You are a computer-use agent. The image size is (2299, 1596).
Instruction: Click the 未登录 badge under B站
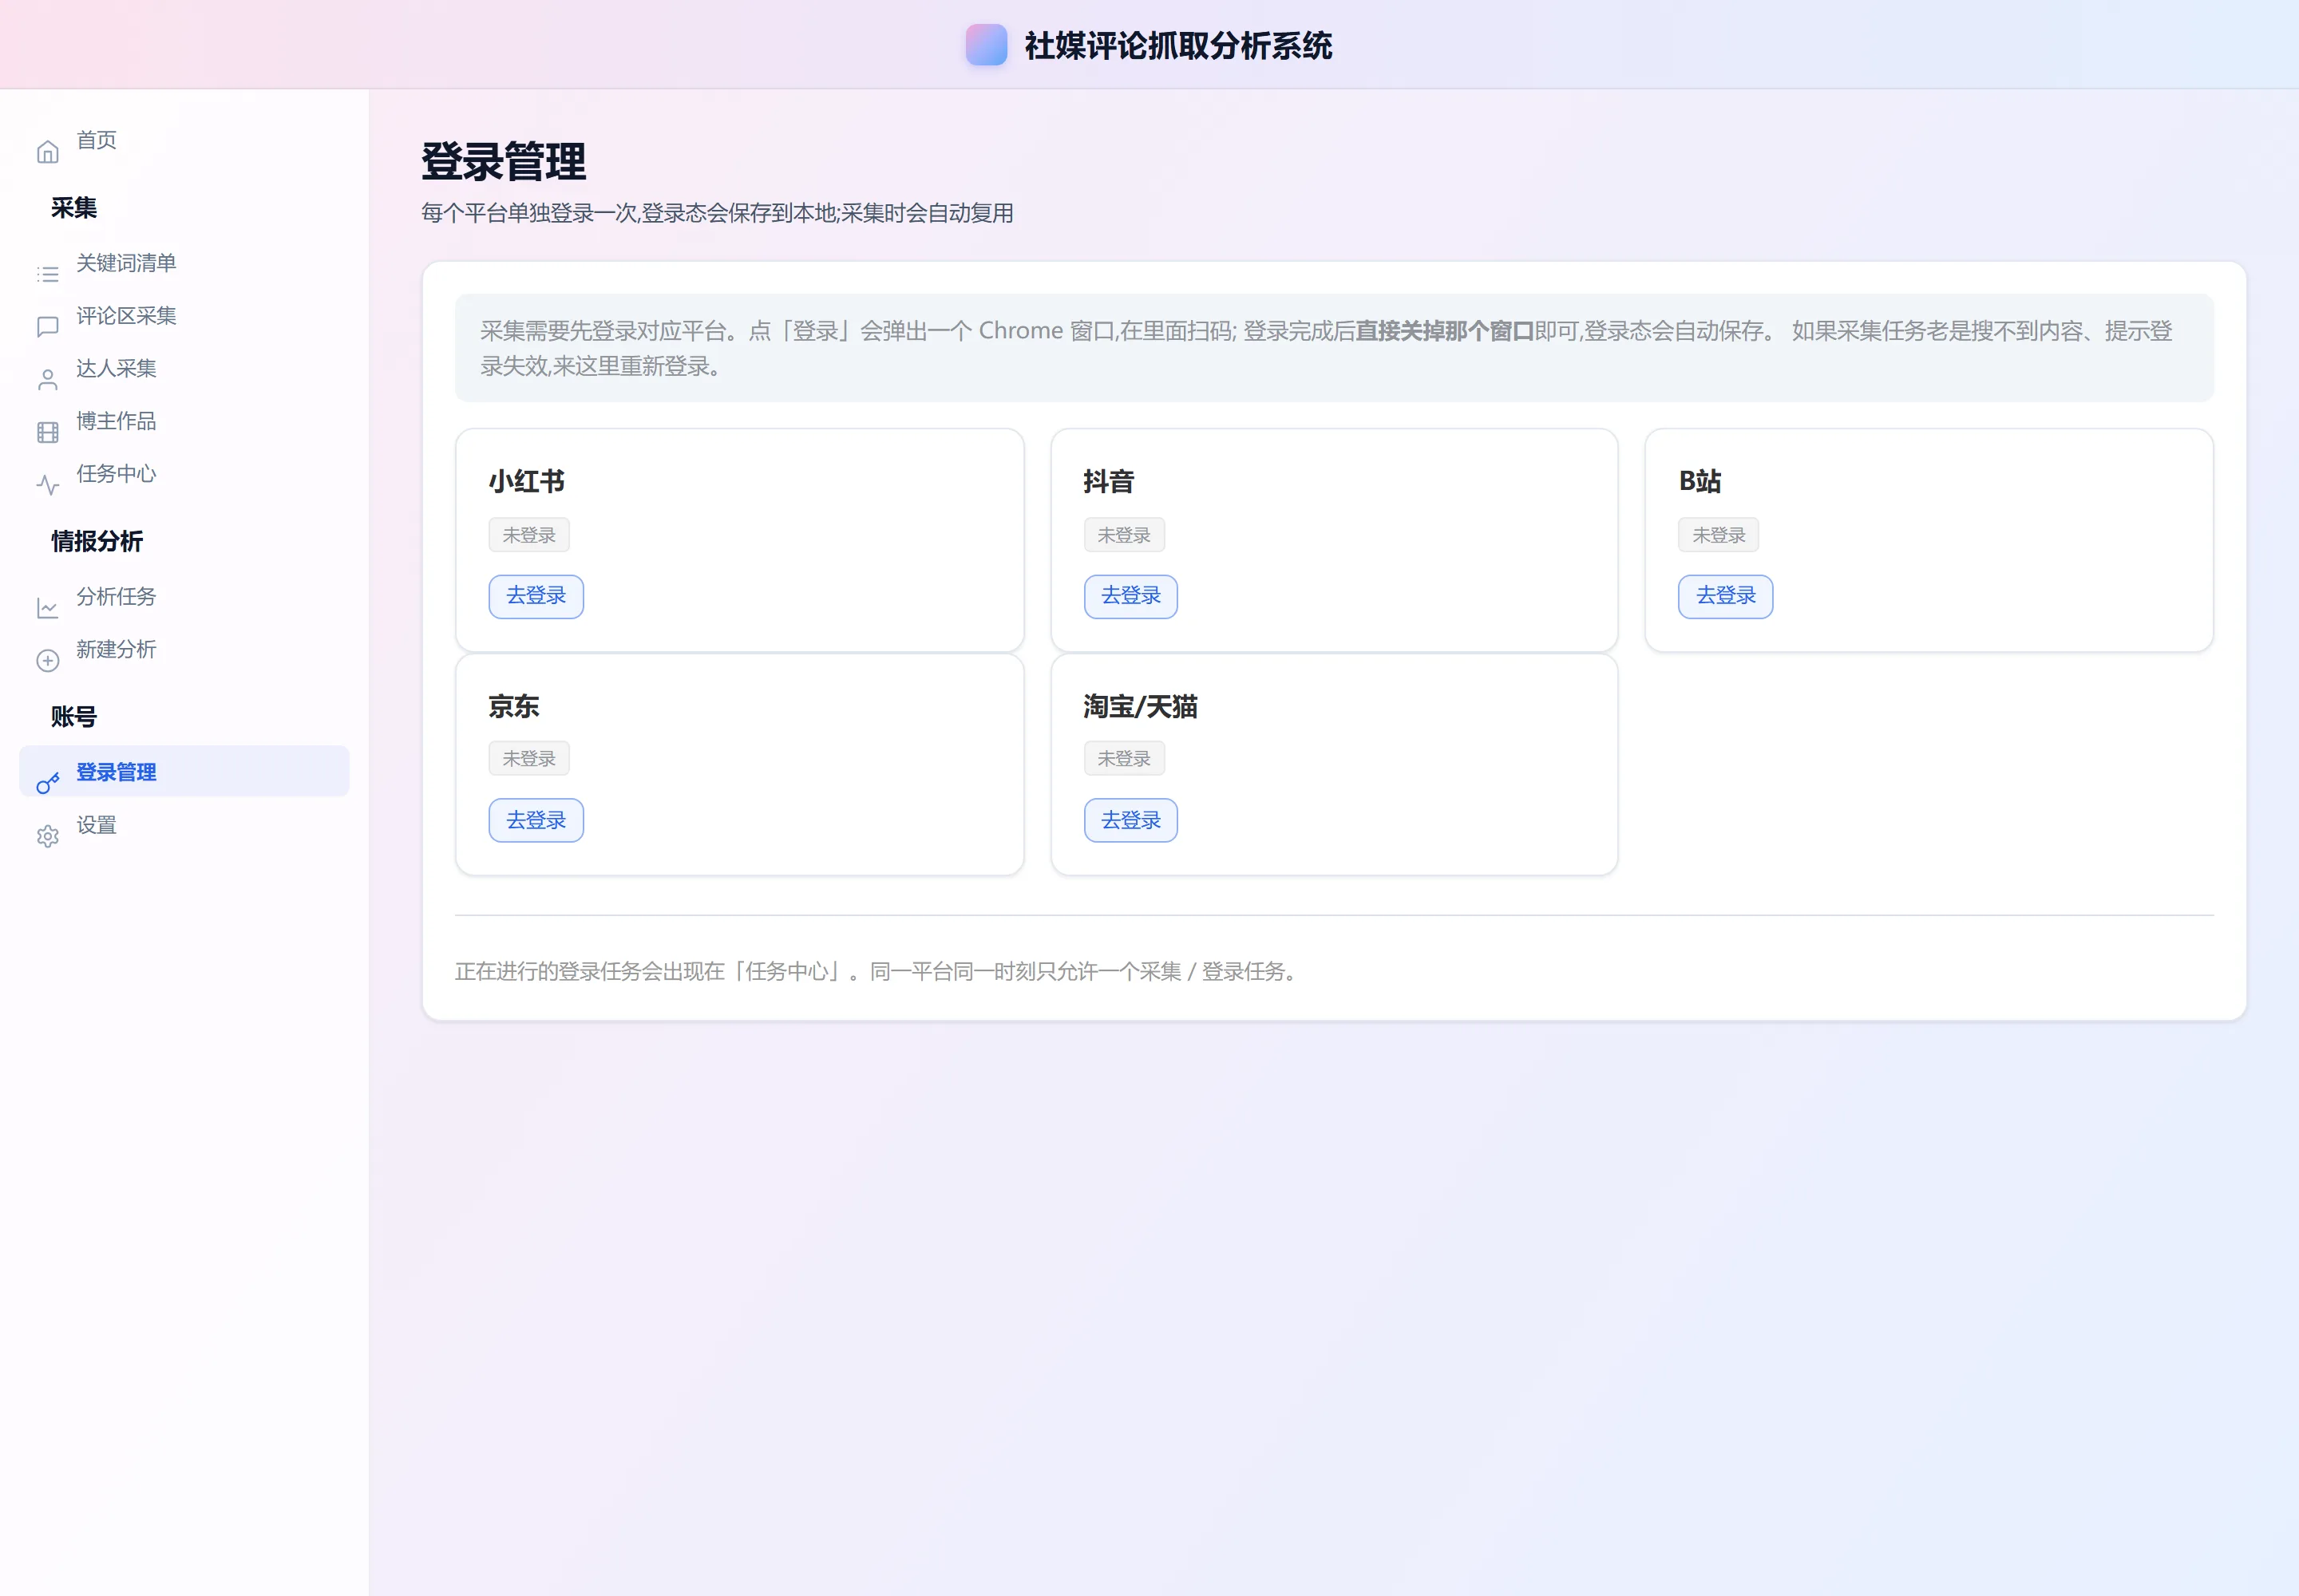click(1718, 535)
